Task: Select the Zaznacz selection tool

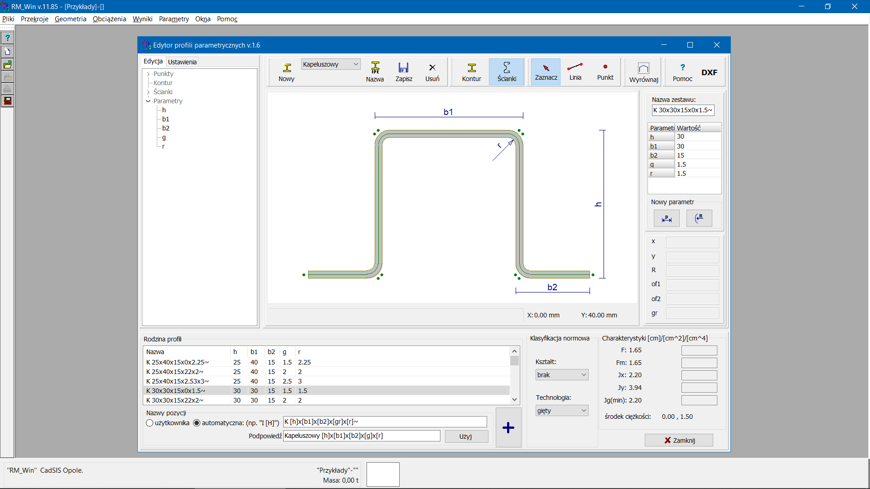Action: [546, 72]
